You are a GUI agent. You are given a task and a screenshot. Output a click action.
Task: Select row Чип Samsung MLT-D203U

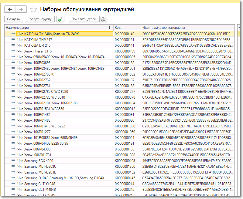pyautogui.click(x=37, y=166)
